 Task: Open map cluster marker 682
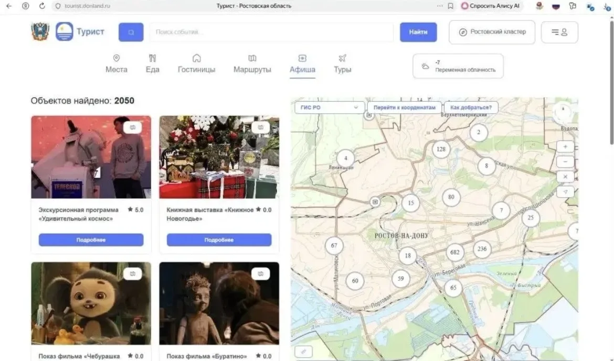point(454,252)
